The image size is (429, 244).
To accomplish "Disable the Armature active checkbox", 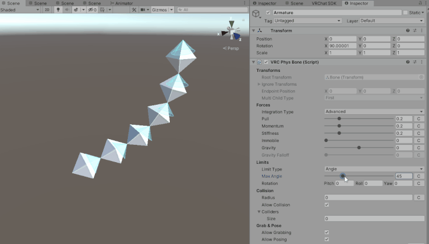I will [x=268, y=12].
